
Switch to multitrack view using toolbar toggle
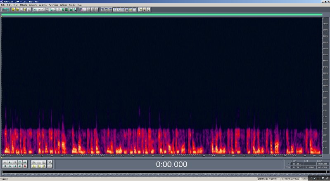pyautogui.click(x=5, y=9)
